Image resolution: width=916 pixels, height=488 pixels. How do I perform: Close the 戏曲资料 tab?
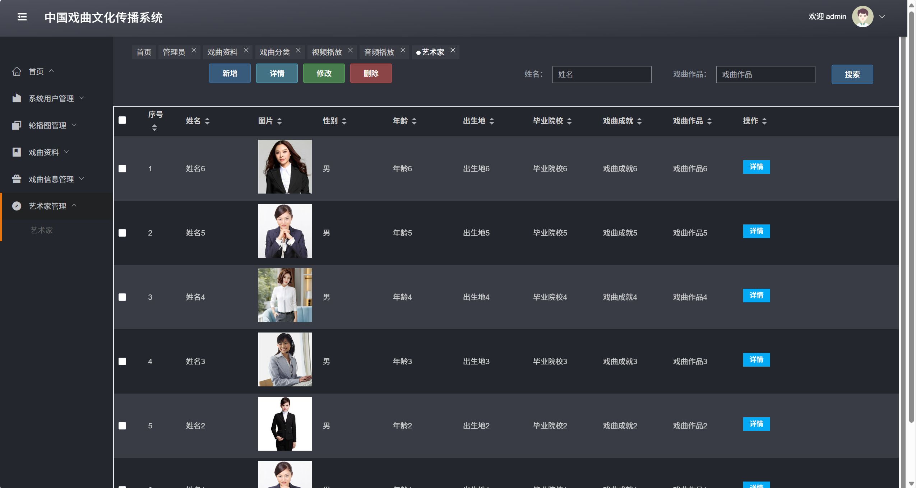click(246, 50)
